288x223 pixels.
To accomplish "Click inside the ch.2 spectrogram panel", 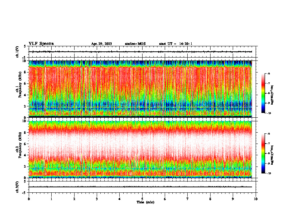I will 140,149.
